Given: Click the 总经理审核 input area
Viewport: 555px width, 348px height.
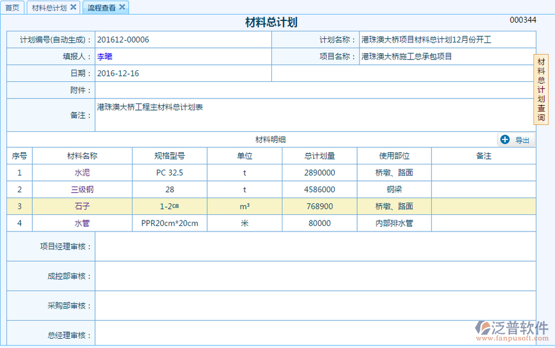Looking at the screenshot, I should tap(315, 333).
